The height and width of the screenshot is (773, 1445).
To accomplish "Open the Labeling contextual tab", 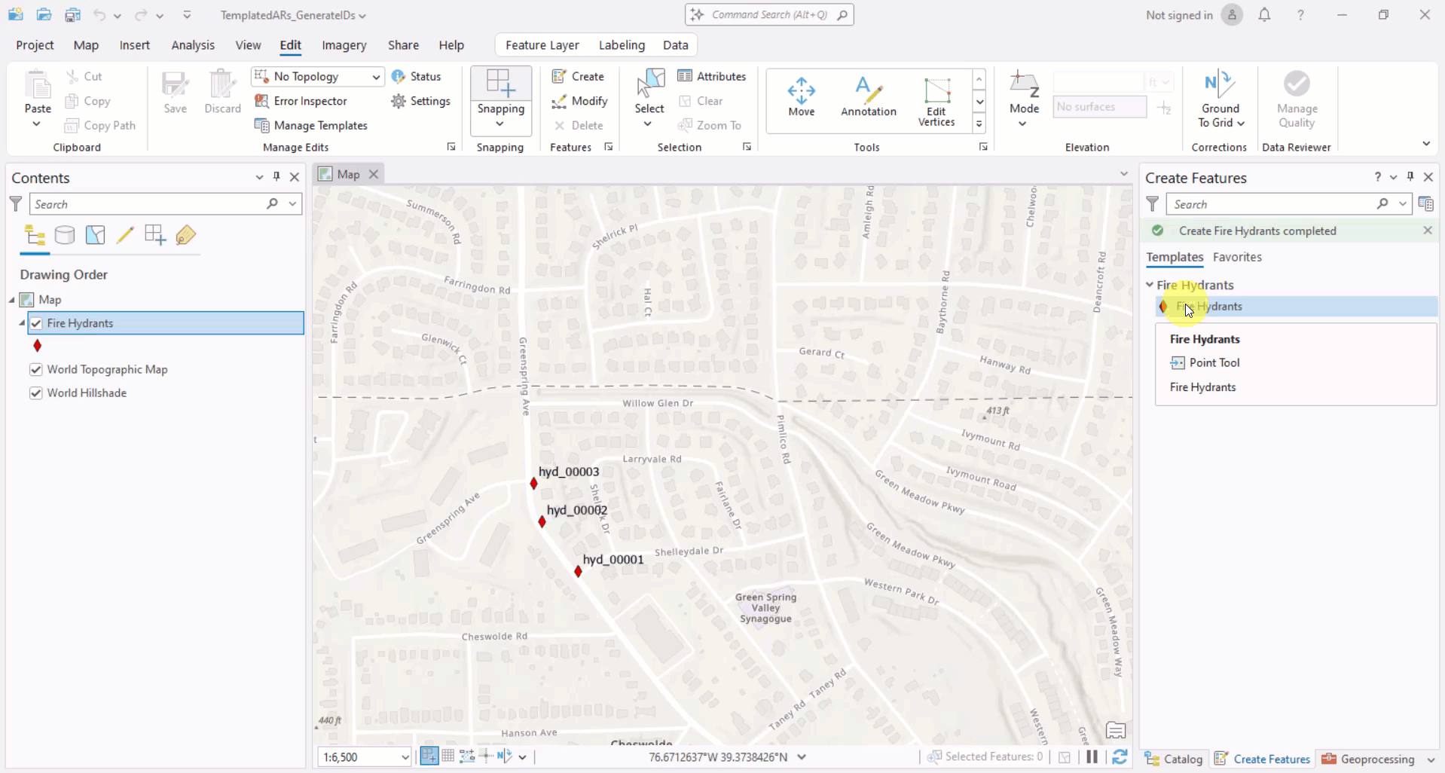I will coord(622,45).
